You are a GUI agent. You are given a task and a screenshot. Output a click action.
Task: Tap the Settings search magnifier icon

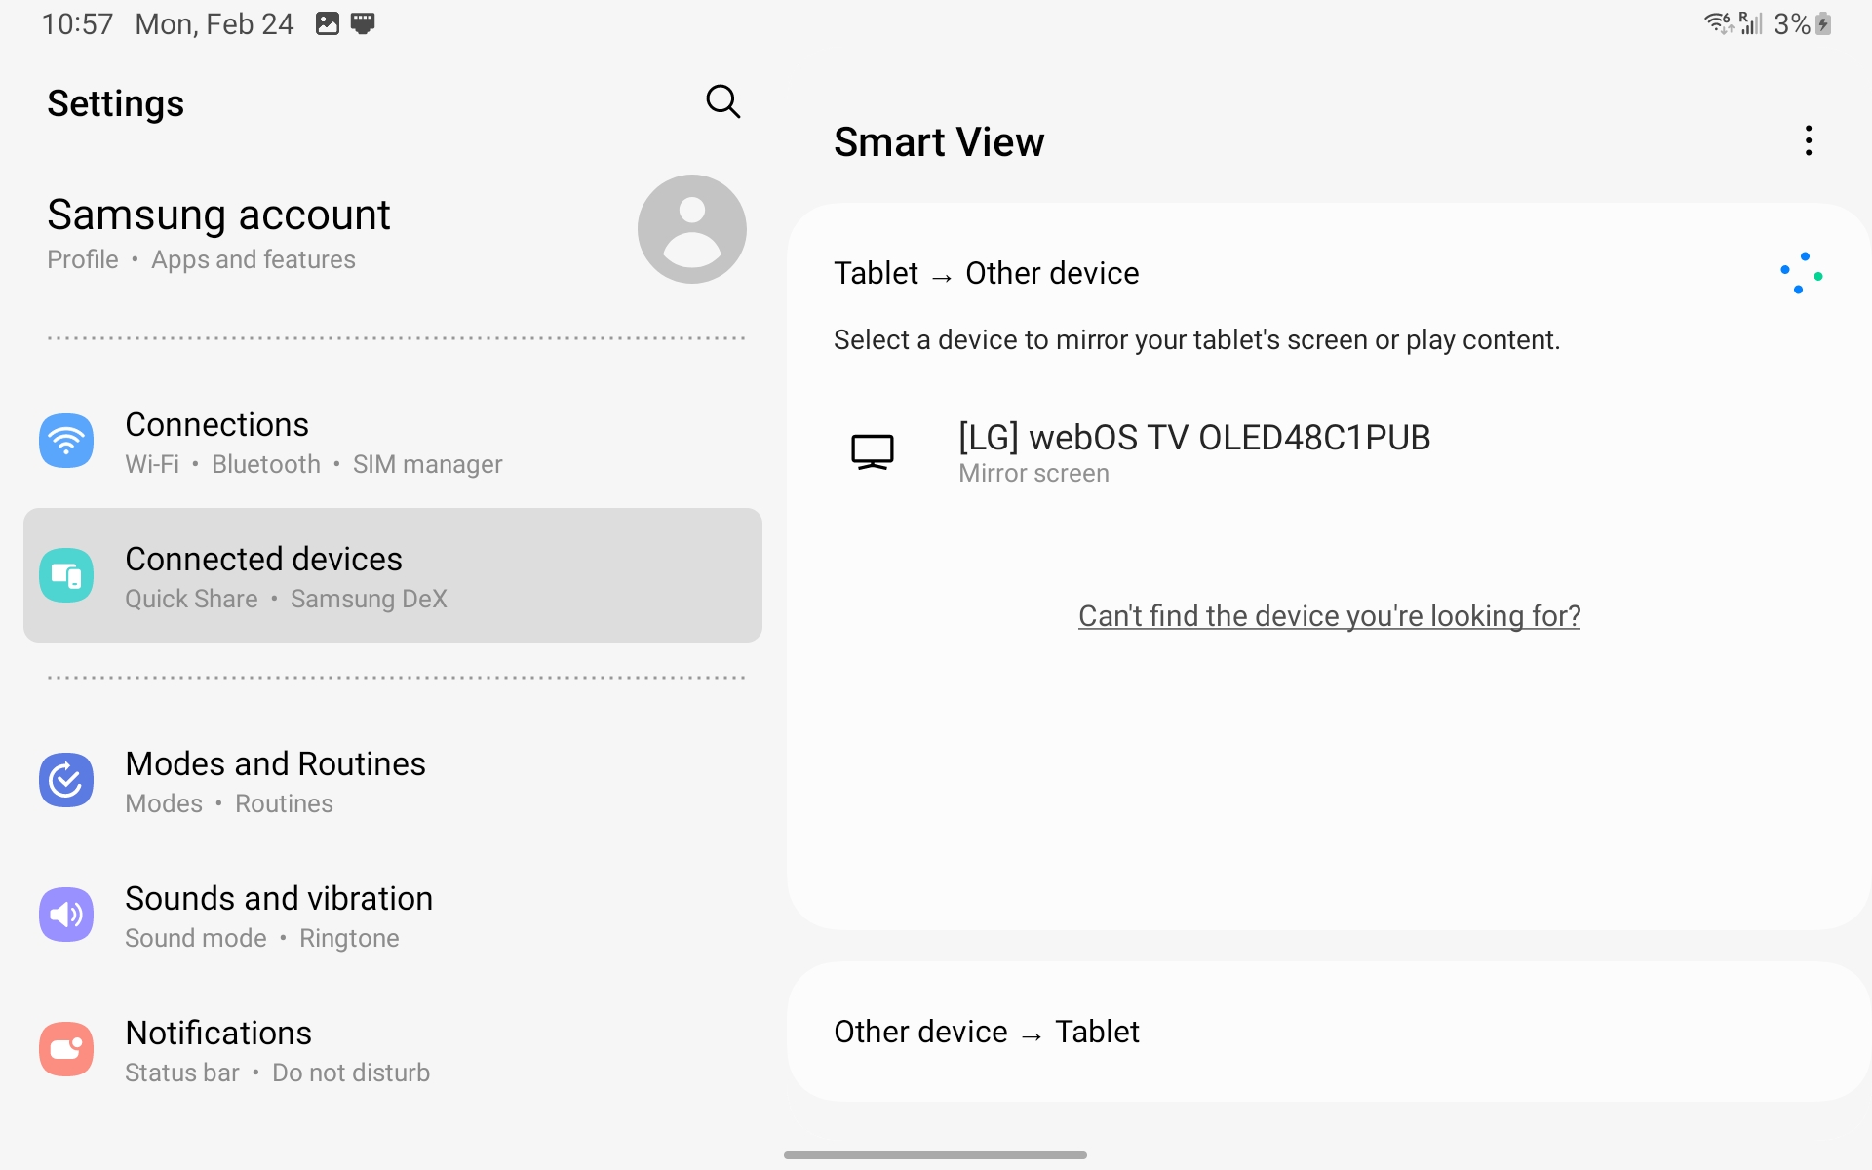tap(722, 101)
